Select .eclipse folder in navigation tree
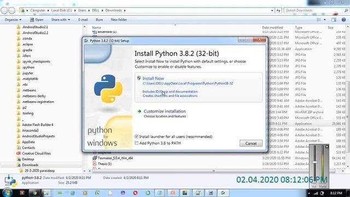The height and width of the screenshot is (197, 350). 27,44
